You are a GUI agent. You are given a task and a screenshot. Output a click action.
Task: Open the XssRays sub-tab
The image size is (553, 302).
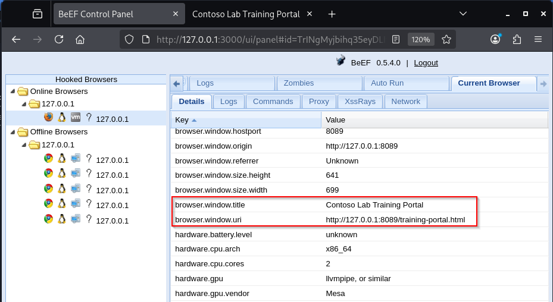(360, 102)
